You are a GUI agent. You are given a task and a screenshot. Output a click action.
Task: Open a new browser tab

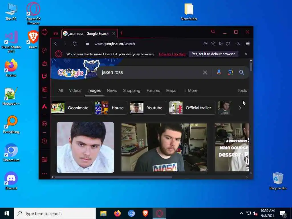point(121,33)
